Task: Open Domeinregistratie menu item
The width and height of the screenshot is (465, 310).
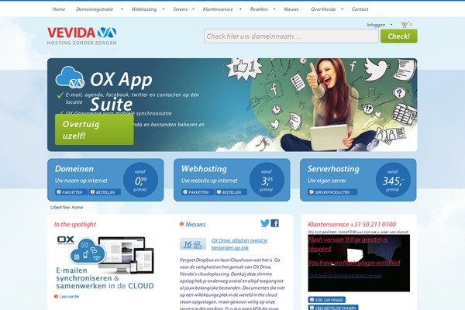Action: [95, 9]
